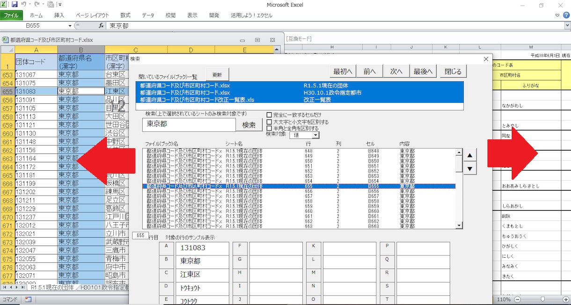
Task: Select the result row for cell B648
Action: click(299, 151)
